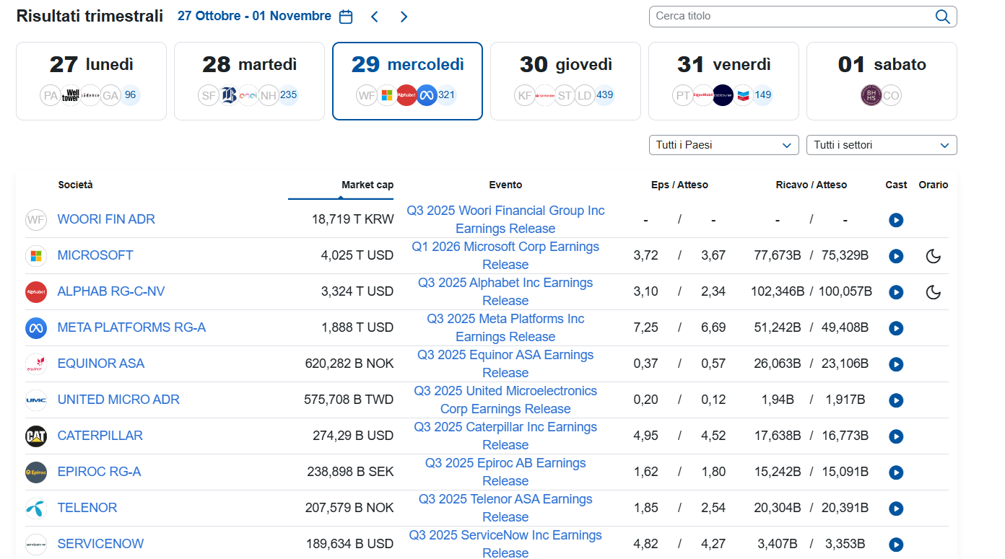
Task: Open the TELENOR company link
Action: click(x=87, y=508)
